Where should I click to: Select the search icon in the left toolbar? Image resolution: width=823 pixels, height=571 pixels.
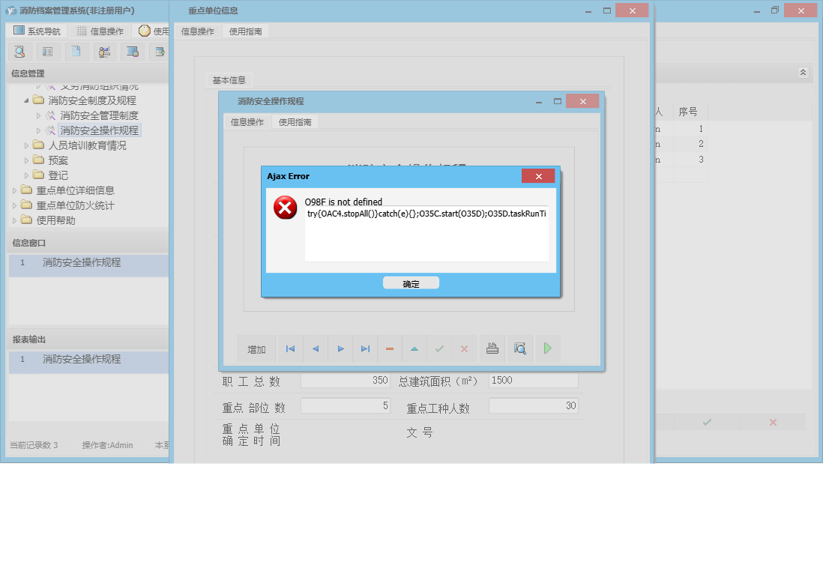pos(19,51)
